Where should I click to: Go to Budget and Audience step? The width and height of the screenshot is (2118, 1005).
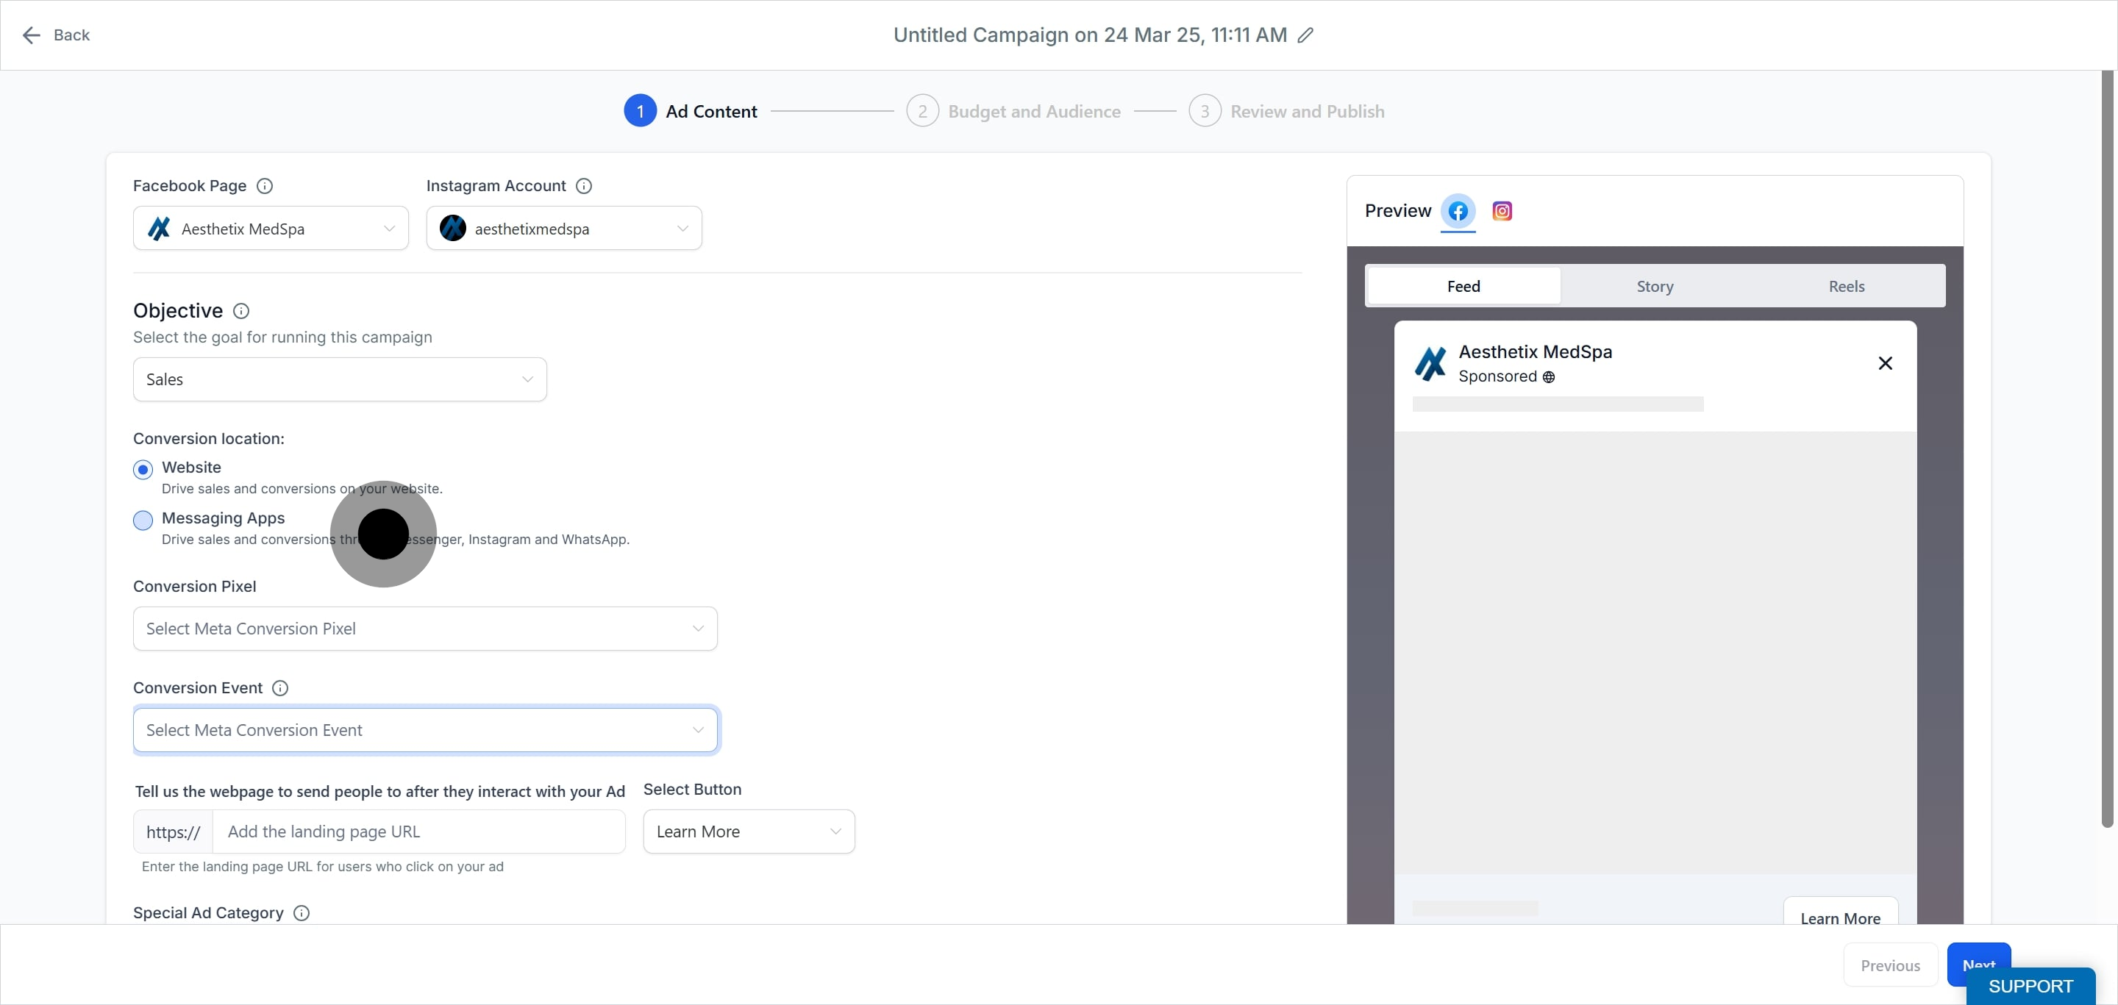pyautogui.click(x=1014, y=112)
